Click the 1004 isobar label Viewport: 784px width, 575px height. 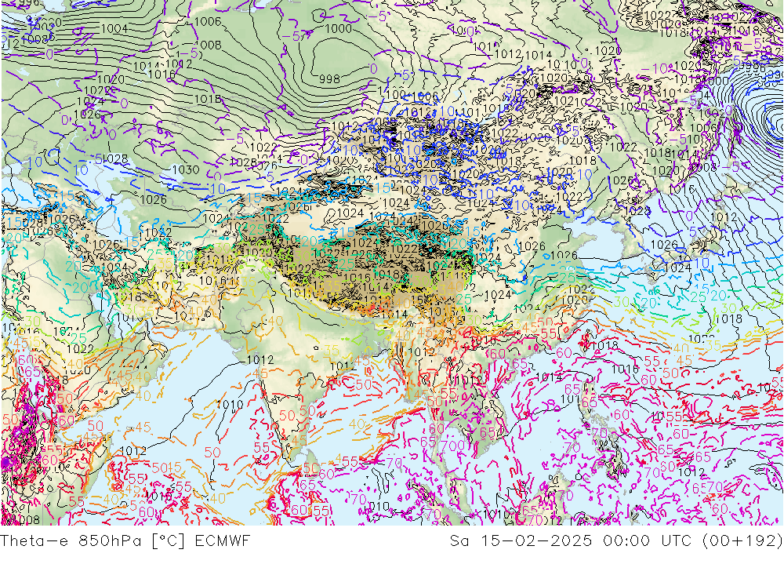[114, 28]
